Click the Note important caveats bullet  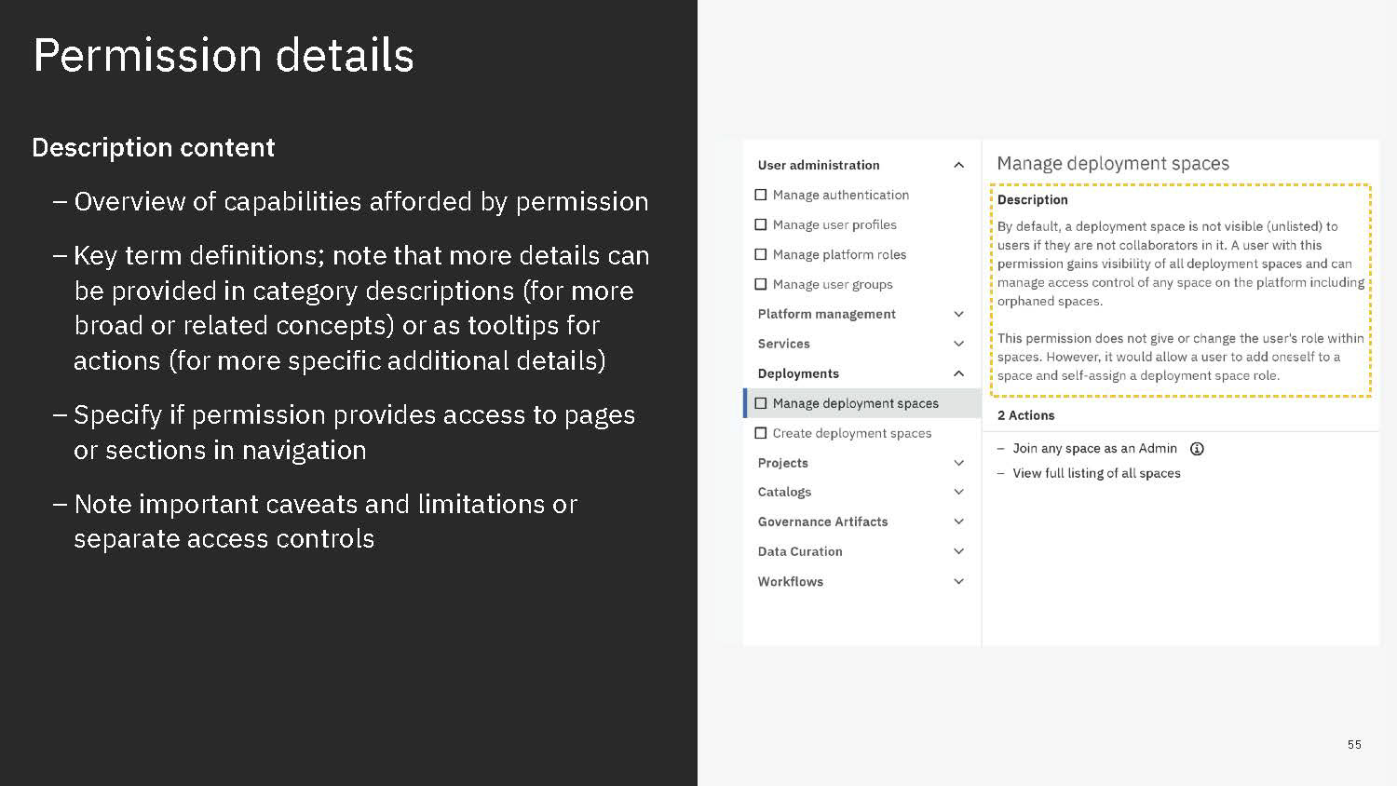pos(317,522)
